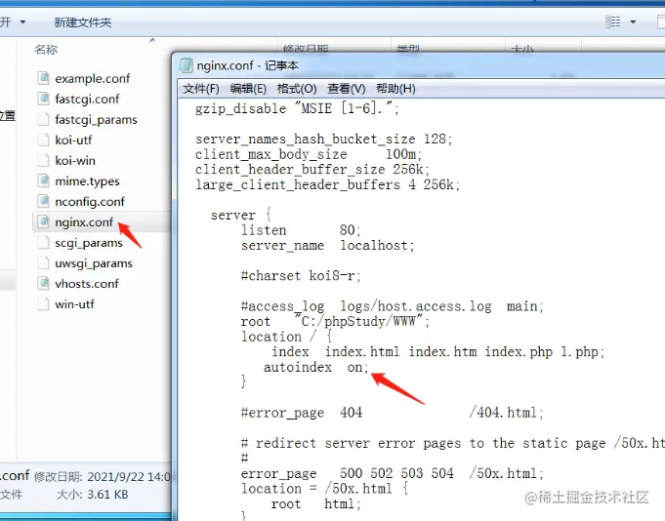Image resolution: width=665 pixels, height=521 pixels.
Task: Select the fastcgi.conf file name
Action: tap(87, 100)
